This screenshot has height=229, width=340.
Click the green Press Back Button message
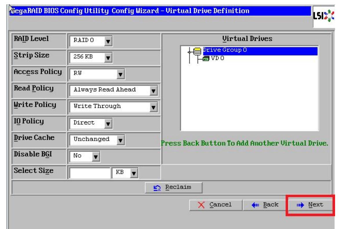pos(244,143)
